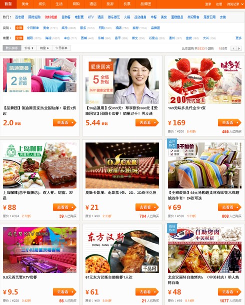Go to the previous results page arrow
The width and height of the screenshot is (245, 305).
[x=233, y=48]
